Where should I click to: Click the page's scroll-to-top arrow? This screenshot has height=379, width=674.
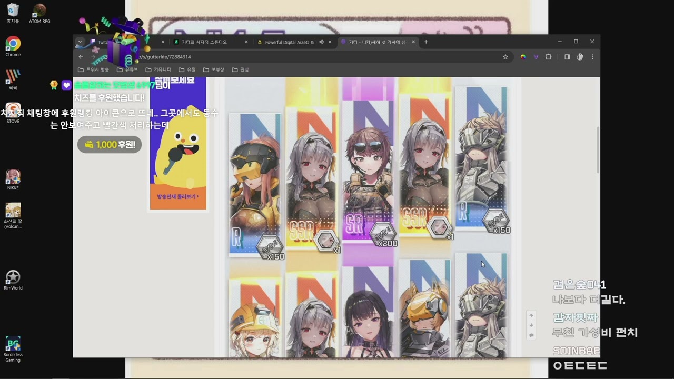pos(531,315)
